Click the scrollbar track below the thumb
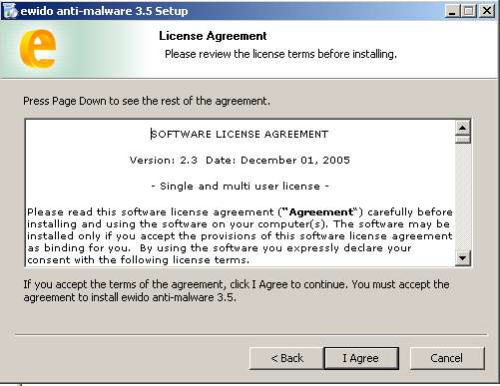This screenshot has width=500, height=386. tap(463, 196)
